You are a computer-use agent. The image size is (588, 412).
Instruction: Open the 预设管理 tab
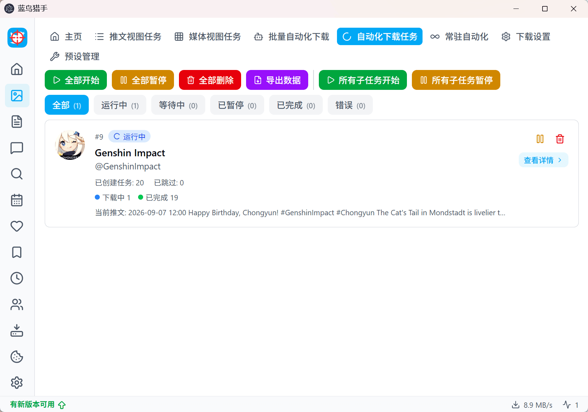point(75,56)
